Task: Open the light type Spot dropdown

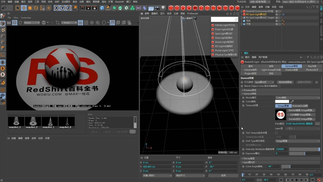Action: tap(264, 82)
